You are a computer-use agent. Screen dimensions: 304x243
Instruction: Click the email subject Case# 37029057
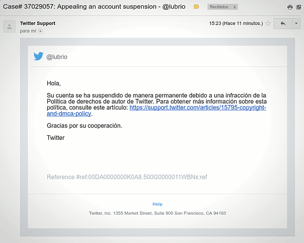point(94,7)
